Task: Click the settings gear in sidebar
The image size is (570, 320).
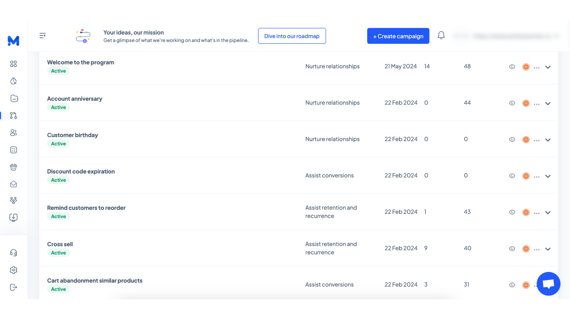Action: (x=13, y=270)
